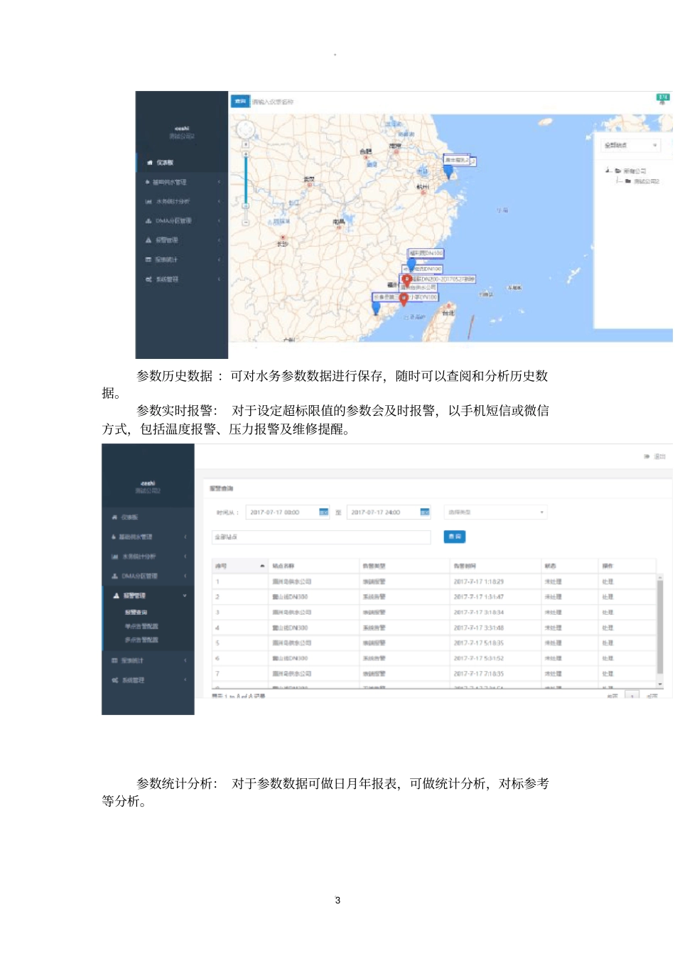Open DMA分区管理 in alarm page sidebar

[148, 576]
